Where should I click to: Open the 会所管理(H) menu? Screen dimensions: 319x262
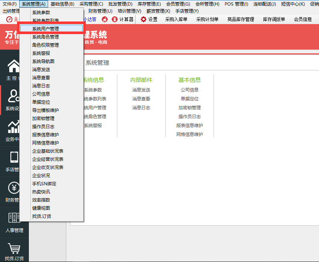point(207,4)
